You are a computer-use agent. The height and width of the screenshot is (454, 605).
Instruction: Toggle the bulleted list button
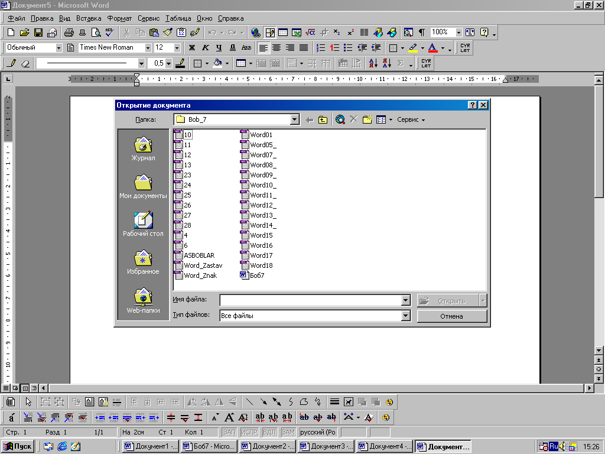(348, 48)
